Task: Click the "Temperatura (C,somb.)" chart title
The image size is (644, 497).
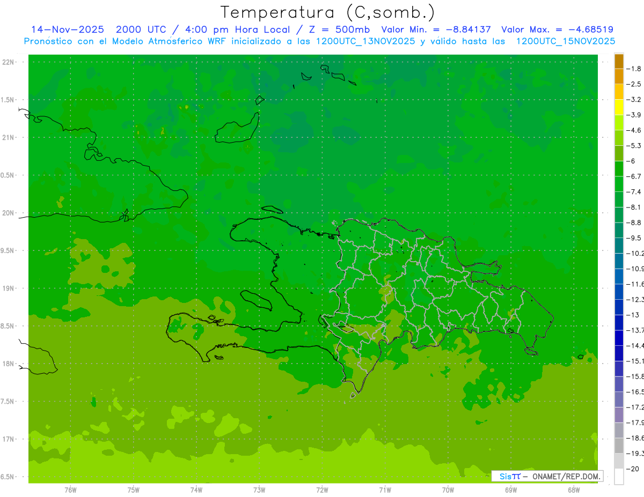Action: pyautogui.click(x=328, y=12)
